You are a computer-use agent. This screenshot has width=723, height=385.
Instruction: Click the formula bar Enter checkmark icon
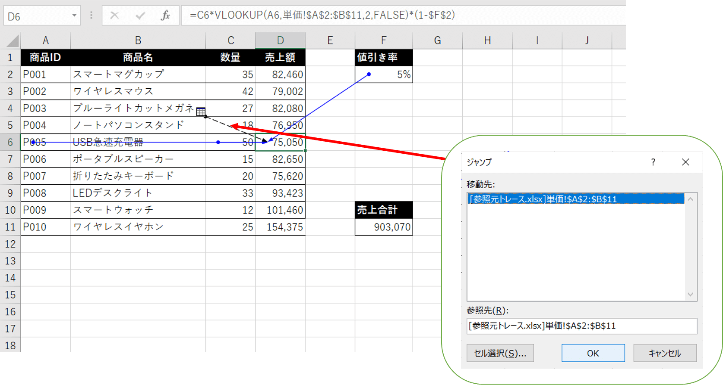click(x=140, y=16)
